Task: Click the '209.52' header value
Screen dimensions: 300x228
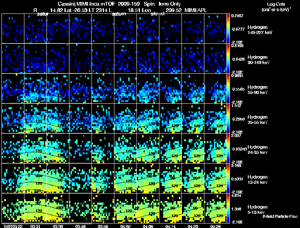Action: click(174, 10)
